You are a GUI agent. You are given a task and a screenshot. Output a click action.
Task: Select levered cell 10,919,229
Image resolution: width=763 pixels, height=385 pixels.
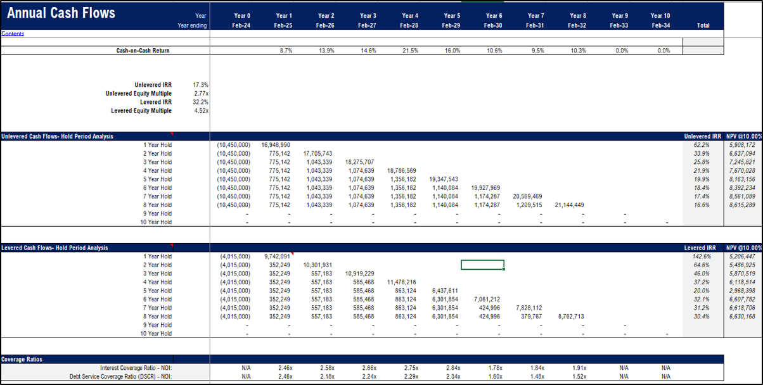pos(359,274)
